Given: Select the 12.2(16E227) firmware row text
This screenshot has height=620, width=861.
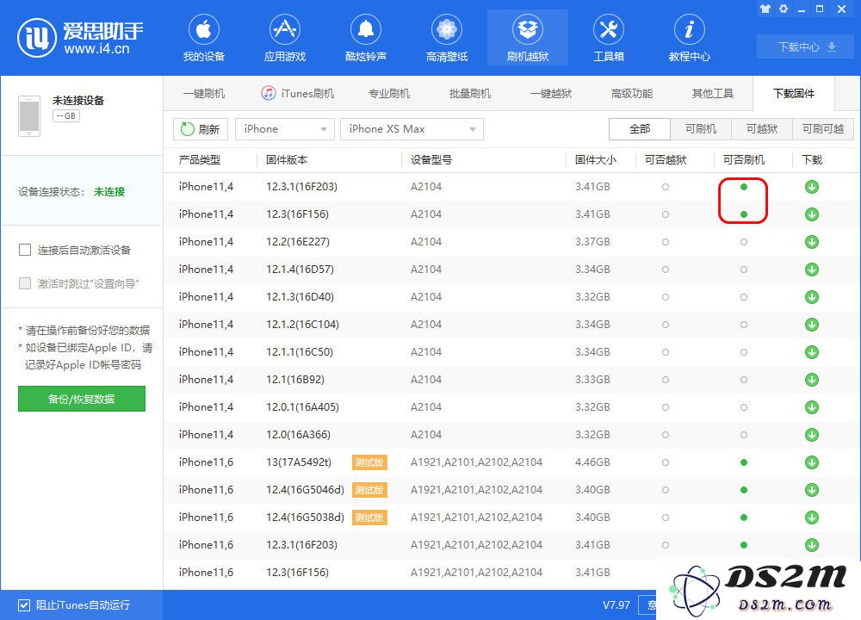Looking at the screenshot, I should (x=298, y=242).
